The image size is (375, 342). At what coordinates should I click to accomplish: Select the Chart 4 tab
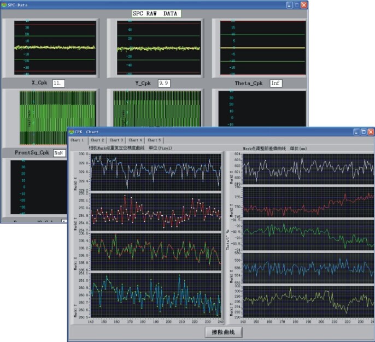click(x=135, y=140)
